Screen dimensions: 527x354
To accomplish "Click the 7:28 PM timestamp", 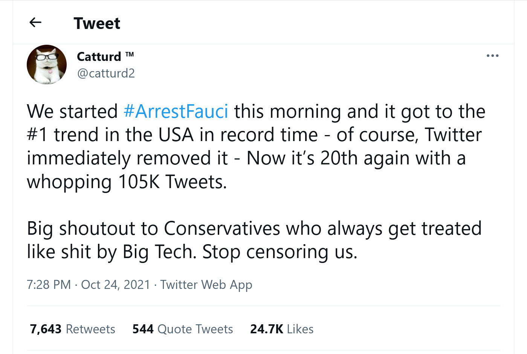I will (49, 284).
